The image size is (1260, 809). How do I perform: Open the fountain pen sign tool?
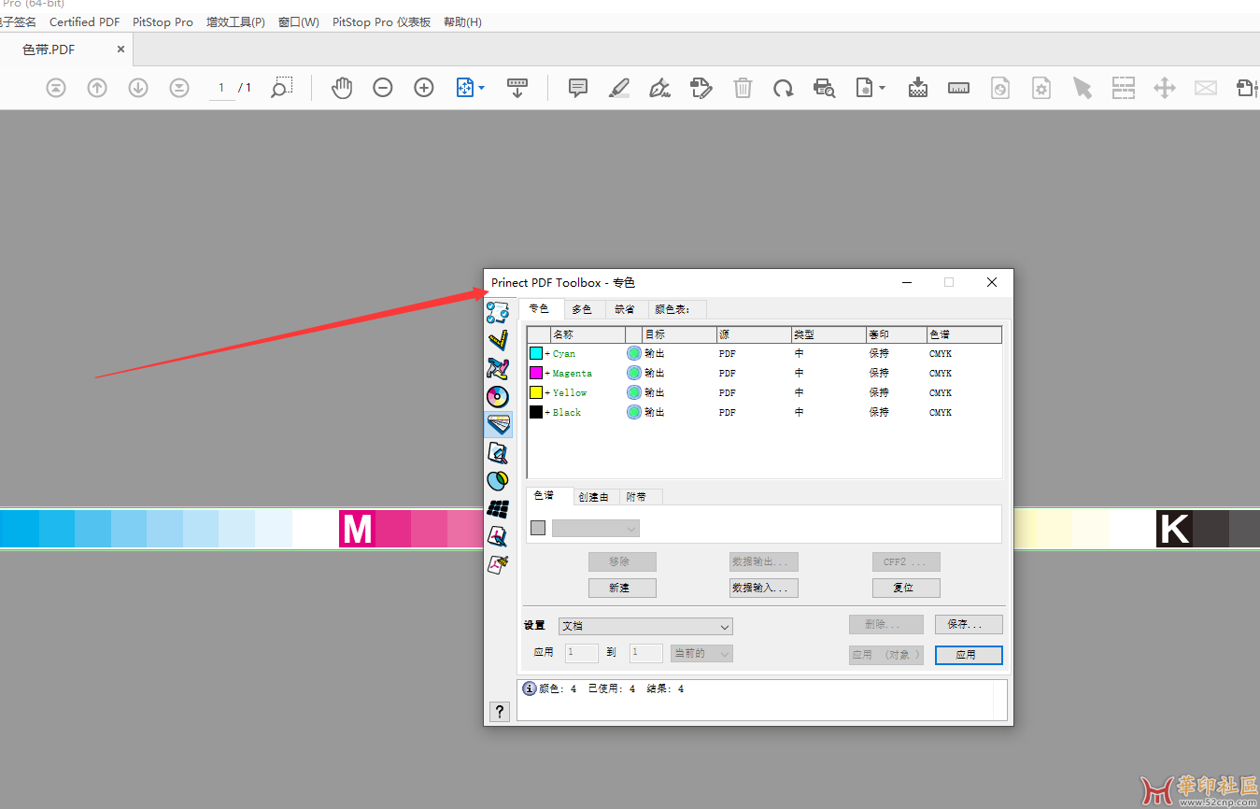point(660,88)
